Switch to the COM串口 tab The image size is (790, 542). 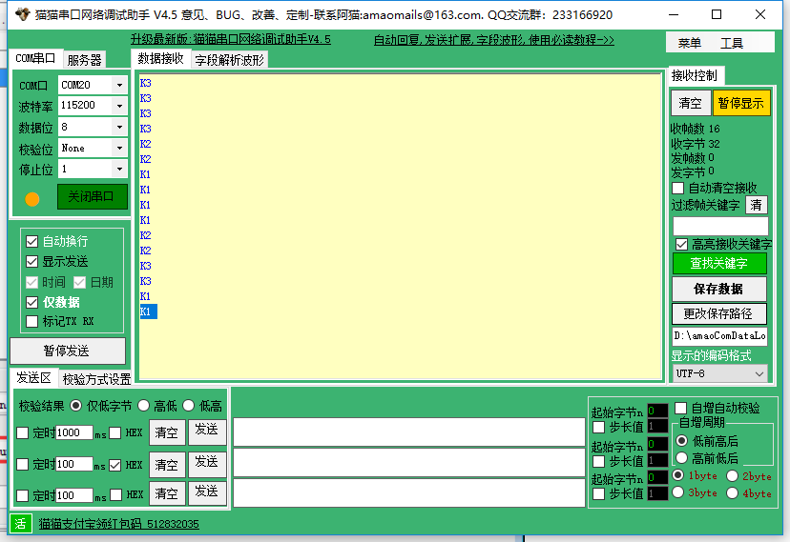pos(35,58)
